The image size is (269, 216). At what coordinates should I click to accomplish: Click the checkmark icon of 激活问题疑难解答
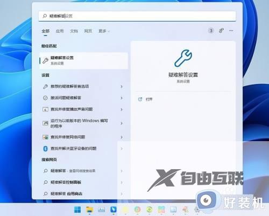pos(45,98)
